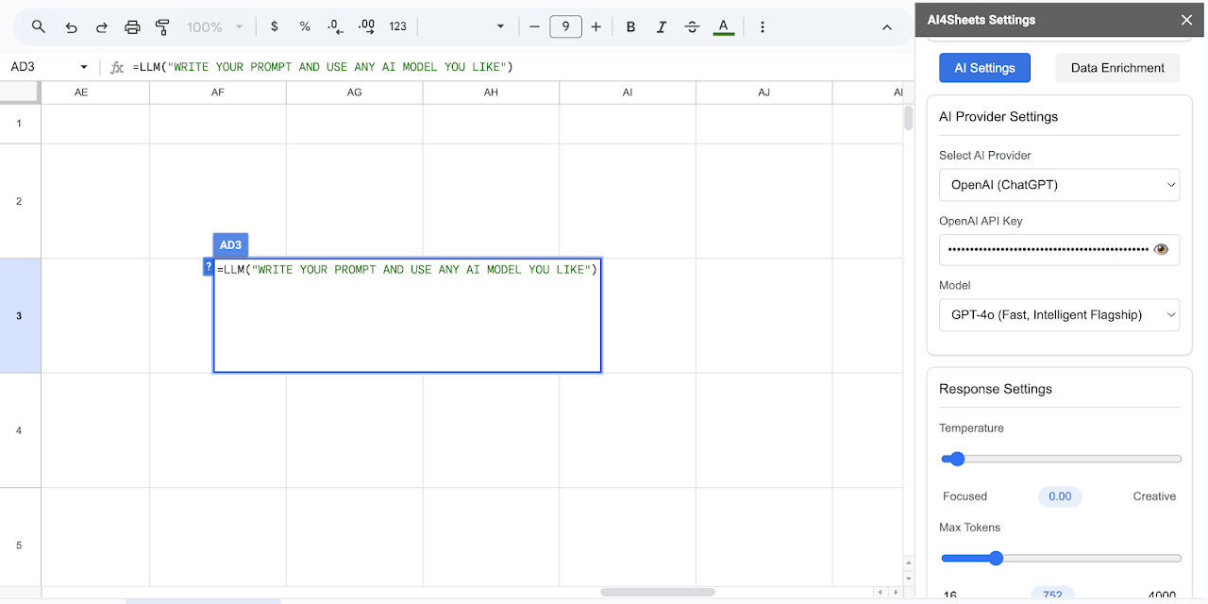
Task: Adjust the Temperature slider
Action: [x=1062, y=459]
